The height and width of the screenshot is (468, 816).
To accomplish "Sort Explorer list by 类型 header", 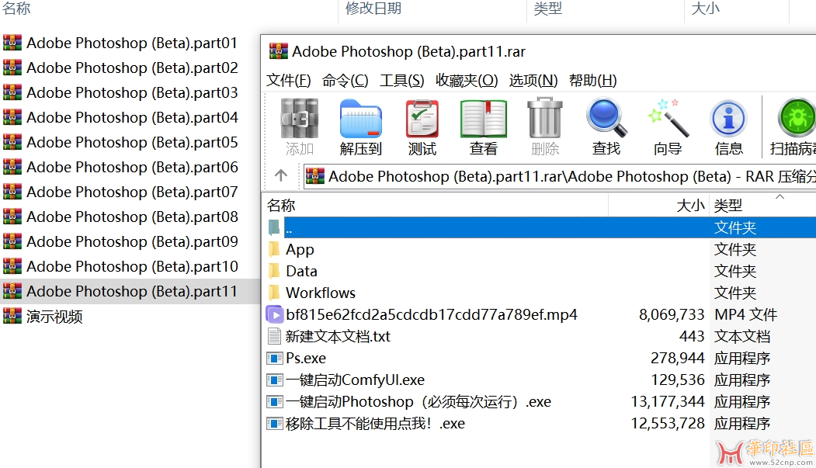I will tap(548, 9).
